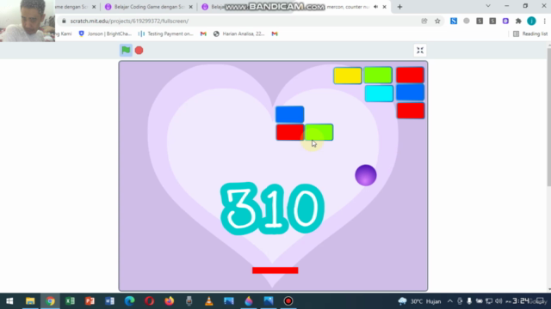
Task: Open VLC media player from taskbar
Action: pyautogui.click(x=208, y=301)
